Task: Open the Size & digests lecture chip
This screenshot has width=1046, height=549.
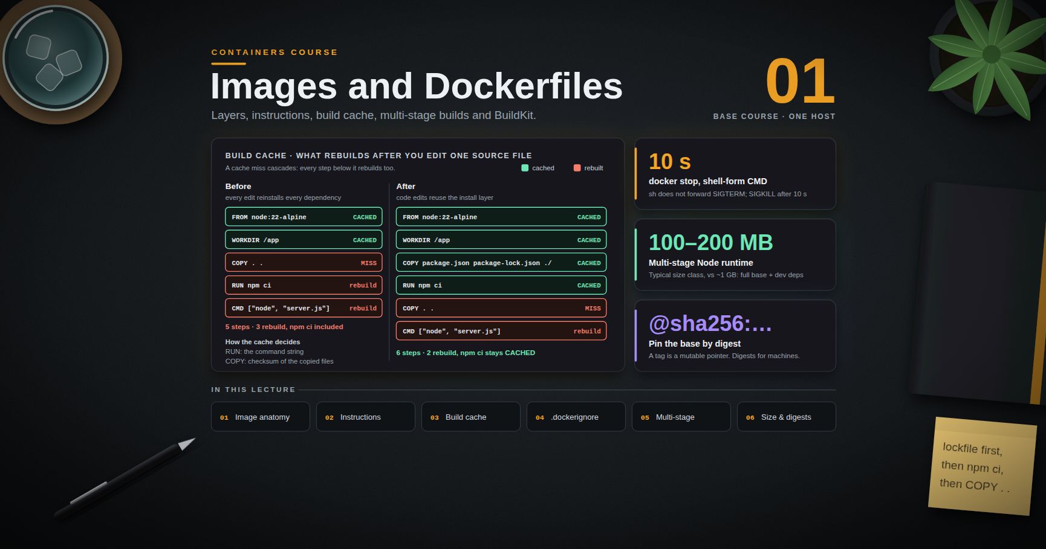Action: click(786, 417)
